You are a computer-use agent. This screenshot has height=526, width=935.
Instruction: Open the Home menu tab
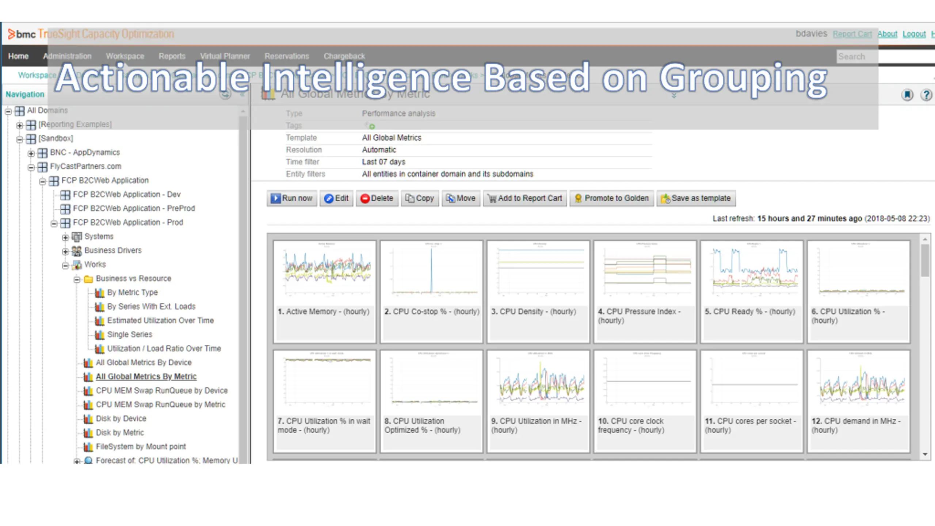[x=18, y=56]
